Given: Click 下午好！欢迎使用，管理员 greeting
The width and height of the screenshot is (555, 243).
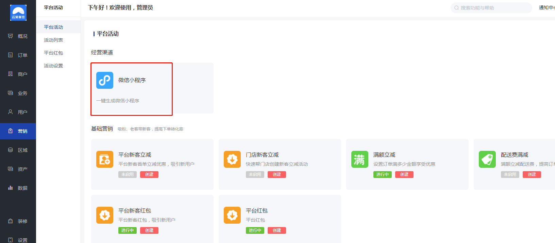Looking at the screenshot, I should pyautogui.click(x=120, y=8).
